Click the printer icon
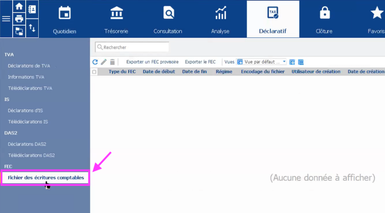Screen dimensions: 385x213 click(x=19, y=19)
